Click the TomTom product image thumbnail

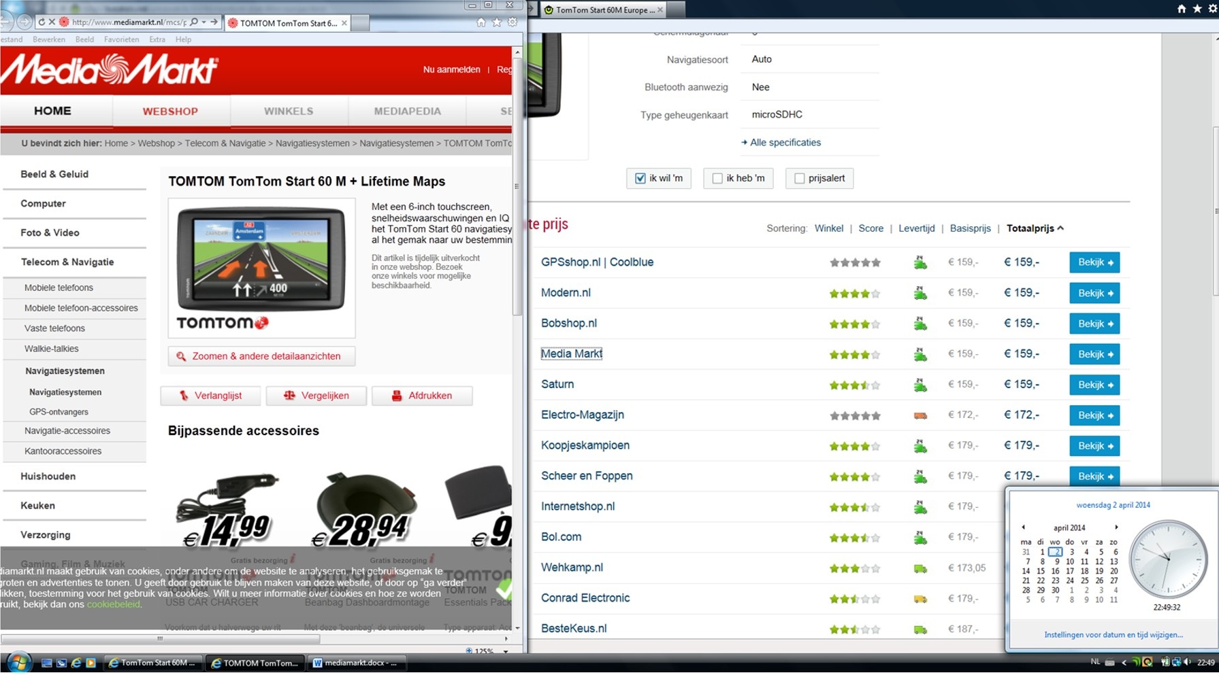(x=261, y=268)
